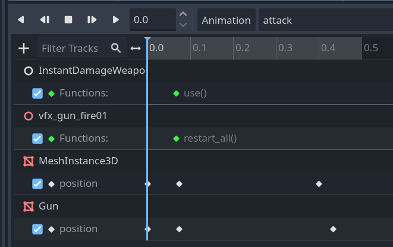Select the last Gun position keyframe
The height and width of the screenshot is (247, 393).
(x=333, y=229)
